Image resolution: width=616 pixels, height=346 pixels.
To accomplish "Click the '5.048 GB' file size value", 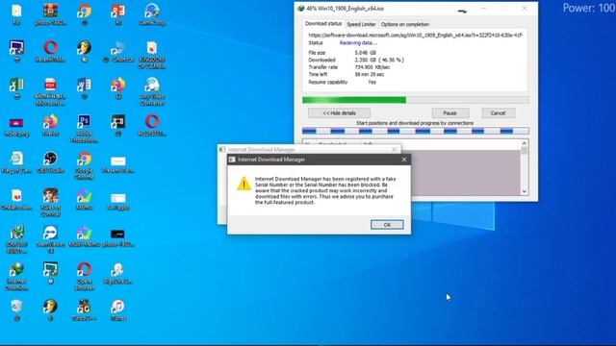I will click(x=366, y=53).
